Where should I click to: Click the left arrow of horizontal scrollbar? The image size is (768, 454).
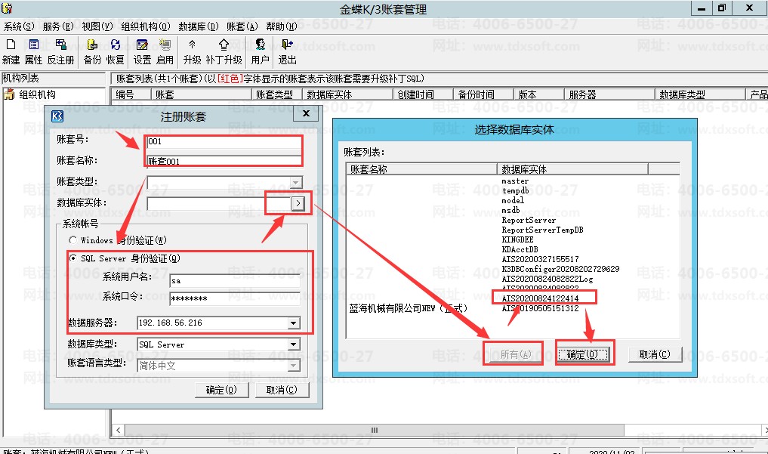118,430
